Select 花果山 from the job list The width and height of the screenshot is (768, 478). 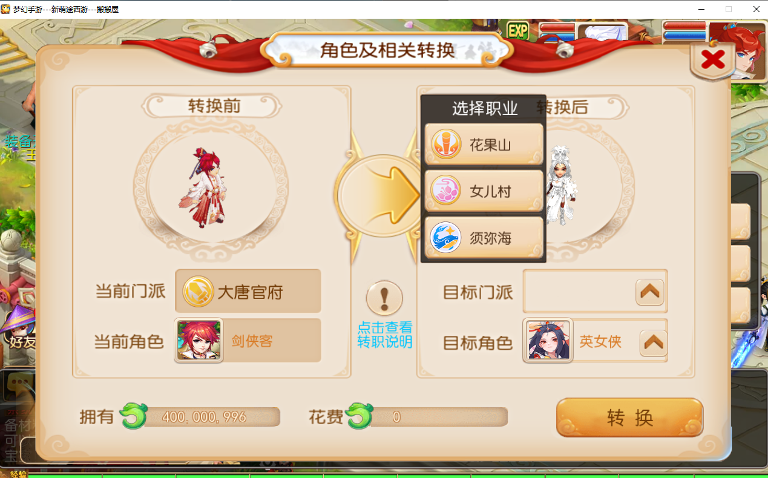pyautogui.click(x=484, y=145)
